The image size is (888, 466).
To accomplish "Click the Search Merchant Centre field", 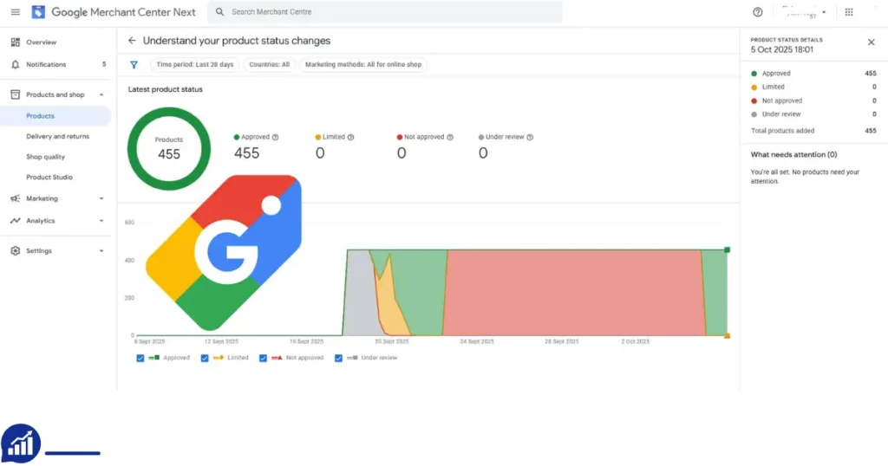I will tap(385, 12).
